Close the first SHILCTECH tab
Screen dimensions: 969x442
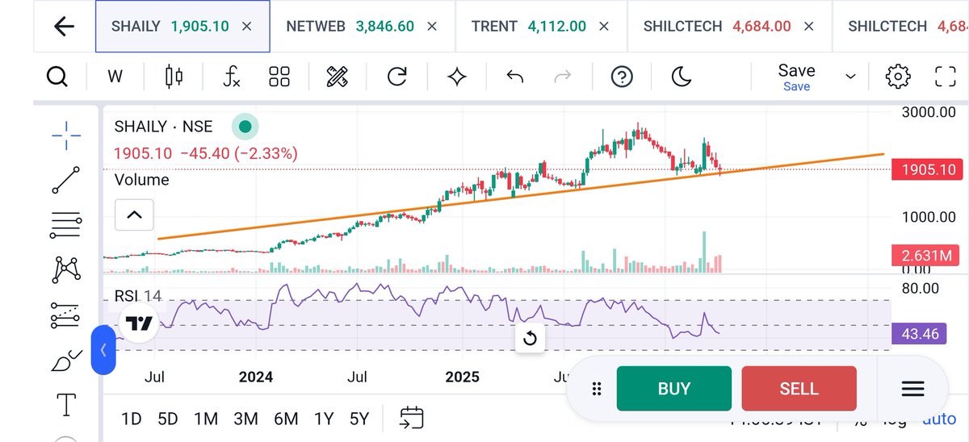tap(809, 26)
